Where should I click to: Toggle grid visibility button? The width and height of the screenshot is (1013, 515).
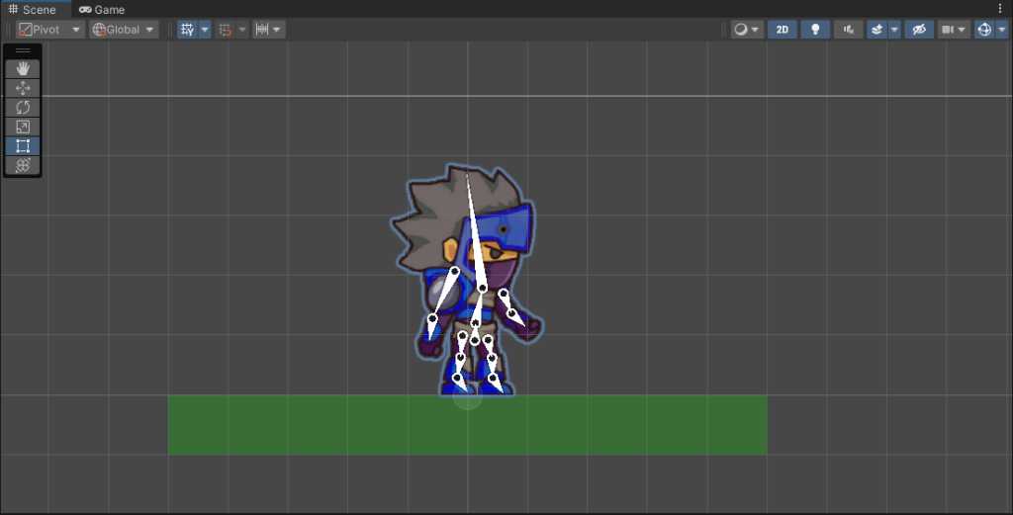tap(187, 30)
